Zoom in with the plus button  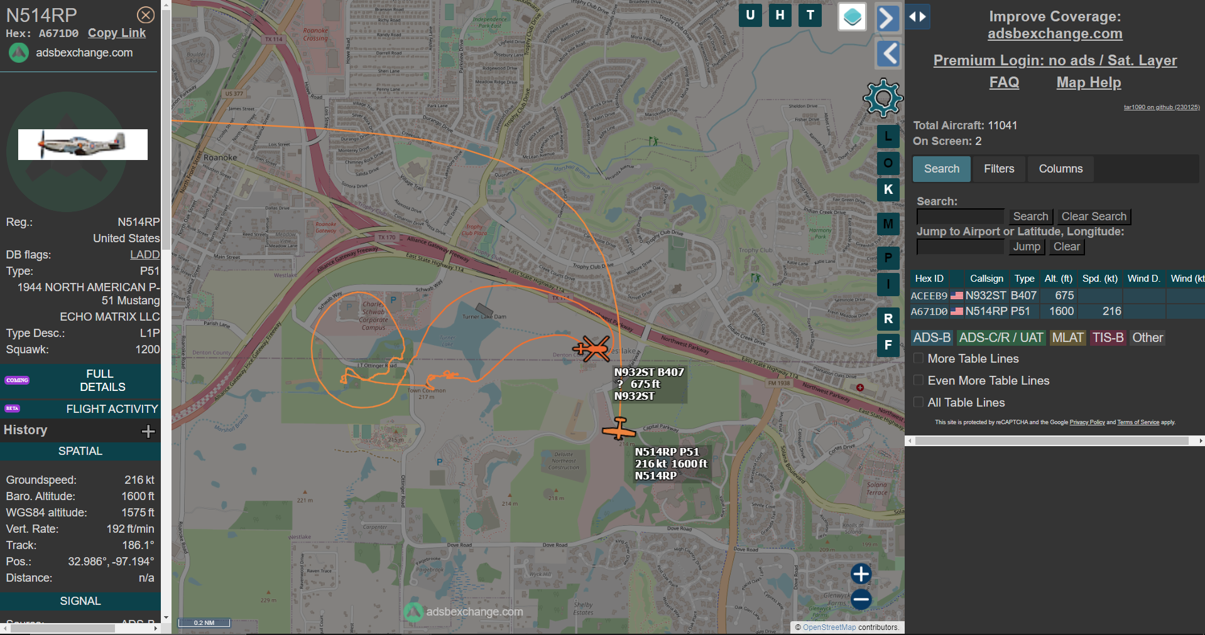[x=861, y=574]
